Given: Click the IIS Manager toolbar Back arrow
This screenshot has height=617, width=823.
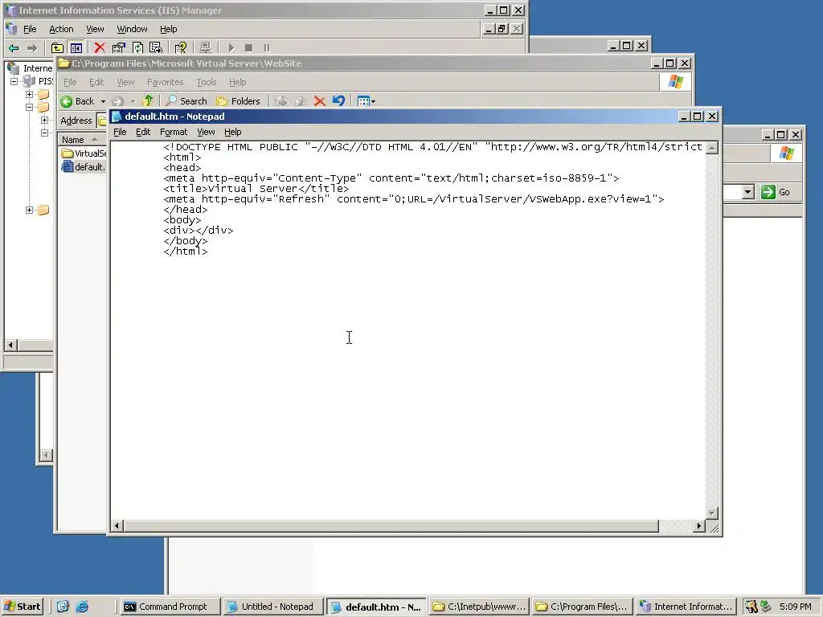Looking at the screenshot, I should (14, 47).
